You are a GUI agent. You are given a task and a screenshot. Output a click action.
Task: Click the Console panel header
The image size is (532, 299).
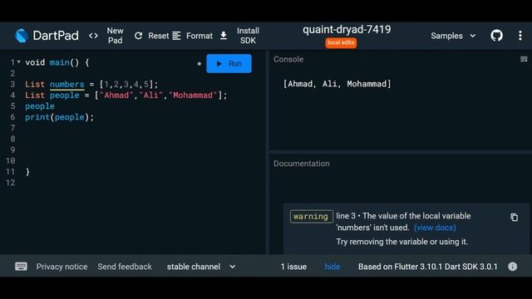(288, 59)
